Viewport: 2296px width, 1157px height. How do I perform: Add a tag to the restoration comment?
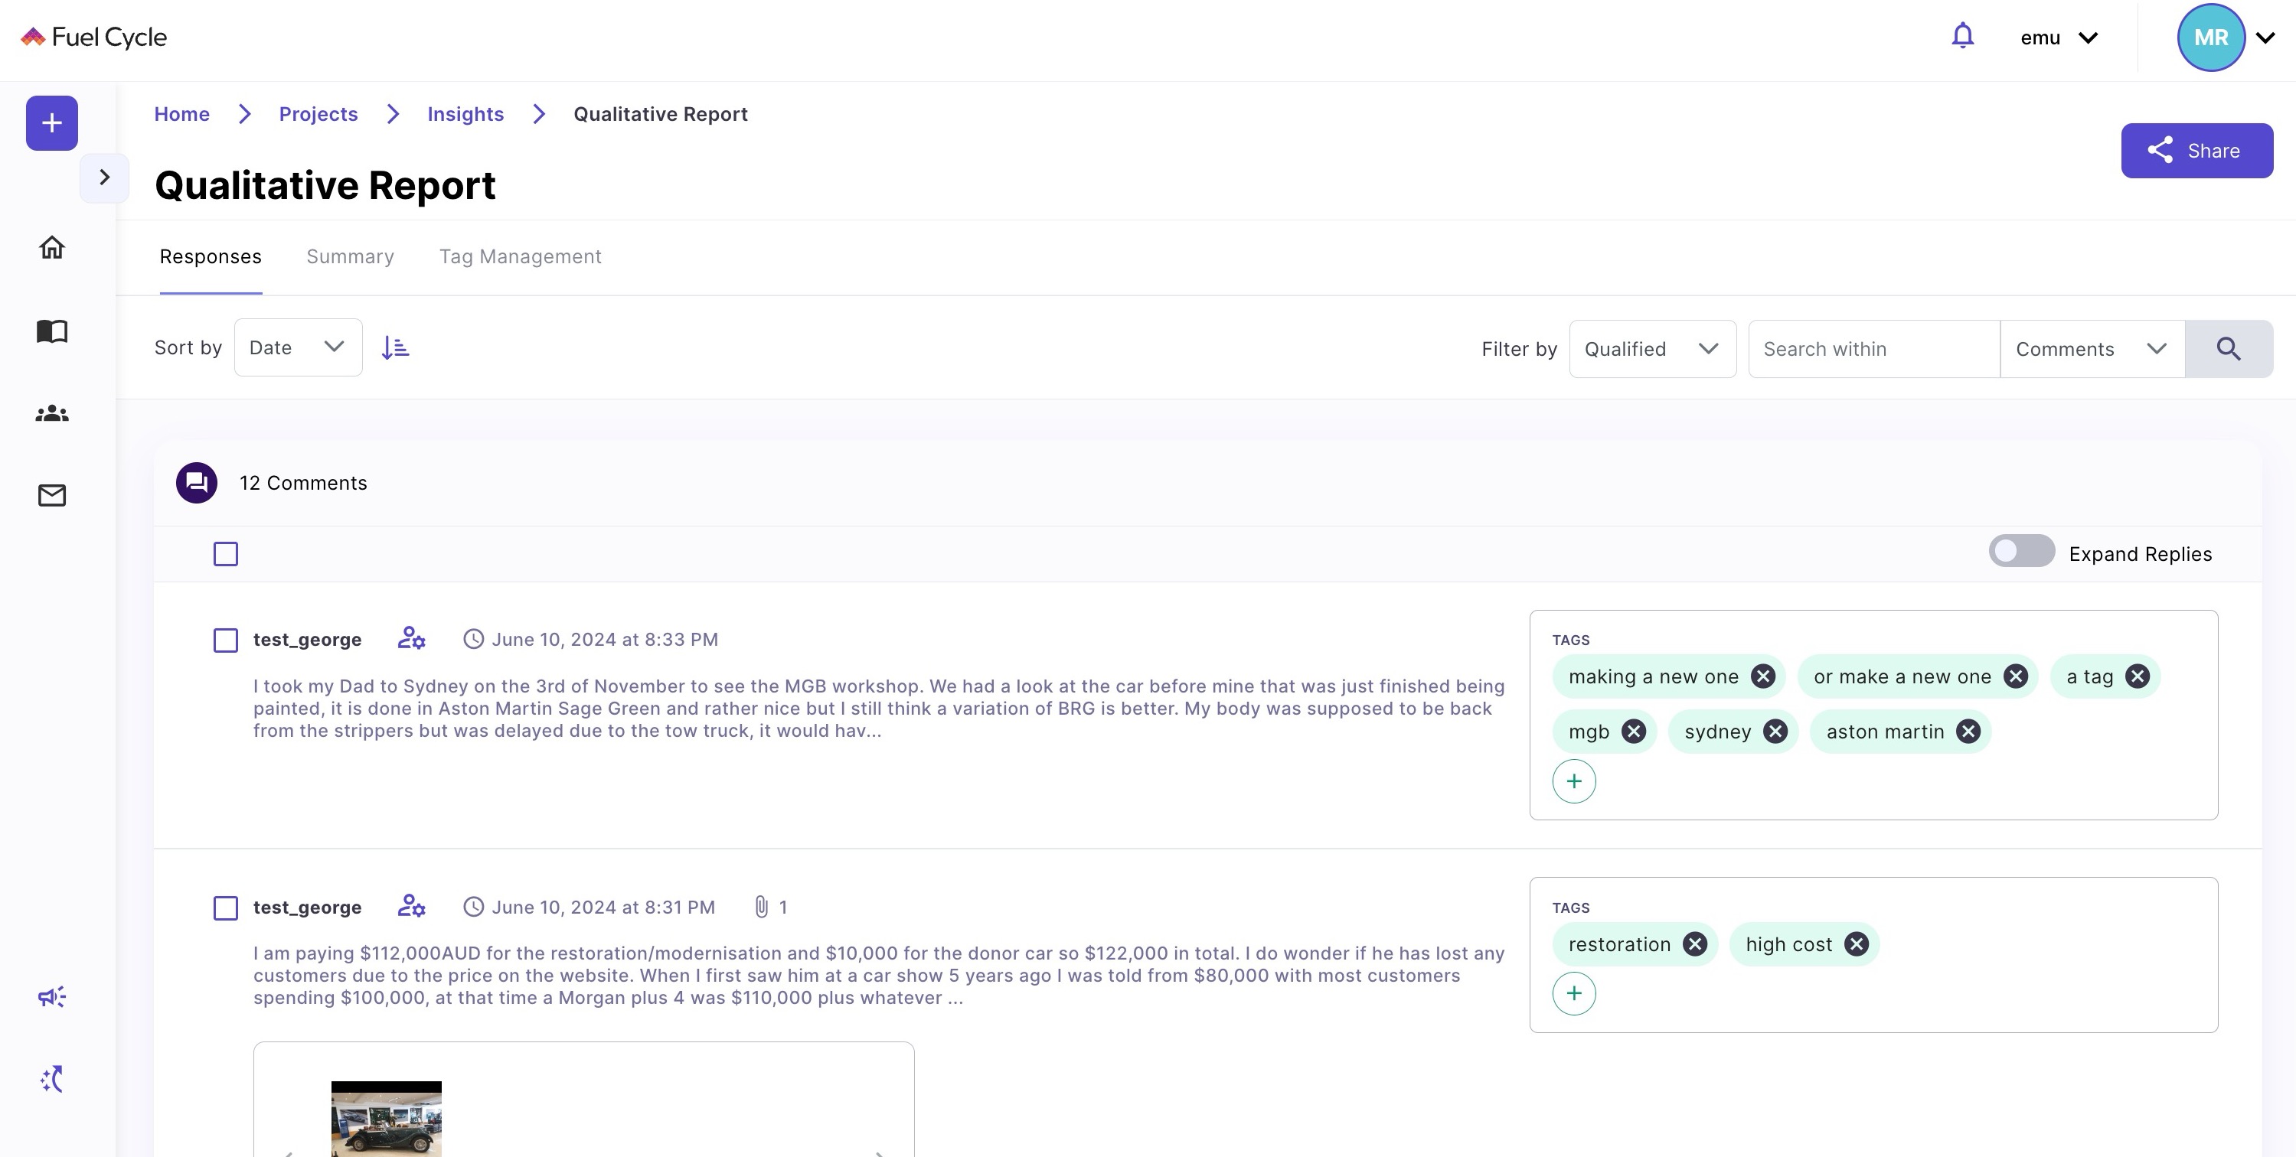(1573, 993)
